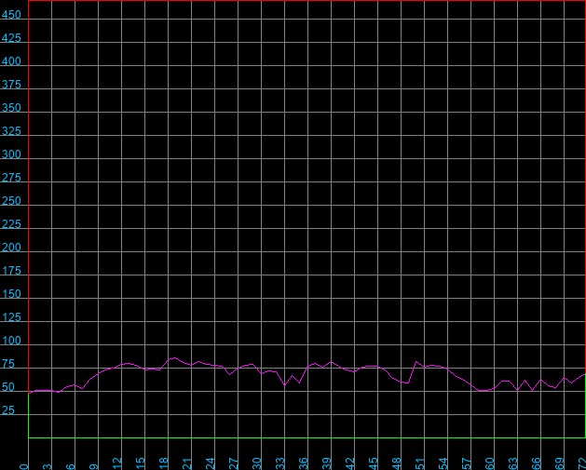Image resolution: width=586 pixels, height=470 pixels.
Task: Select the 18 horizontal axis label
Action: [163, 463]
